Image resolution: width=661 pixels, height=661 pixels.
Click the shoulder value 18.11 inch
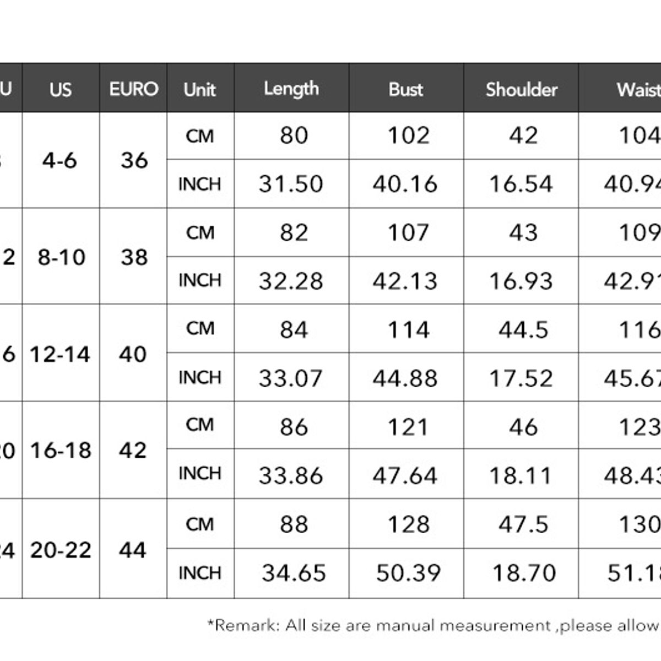click(x=521, y=475)
